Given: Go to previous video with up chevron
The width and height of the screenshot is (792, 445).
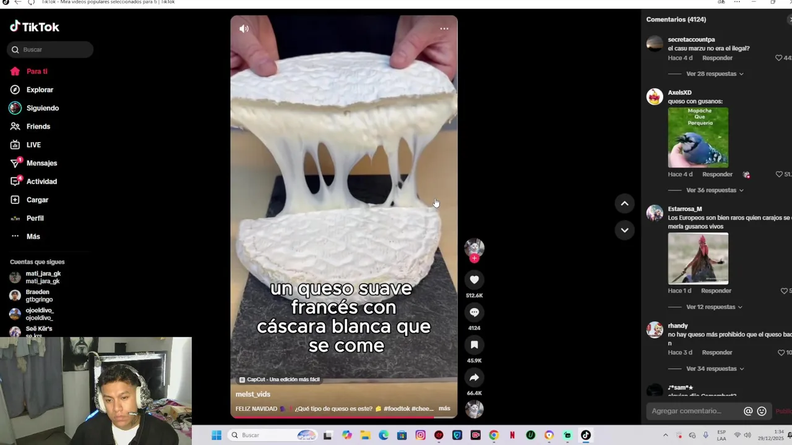Looking at the screenshot, I should tap(624, 203).
